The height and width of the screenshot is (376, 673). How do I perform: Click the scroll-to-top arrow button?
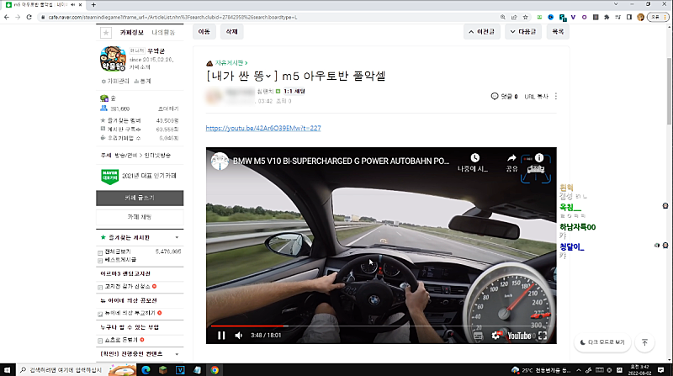[644, 342]
